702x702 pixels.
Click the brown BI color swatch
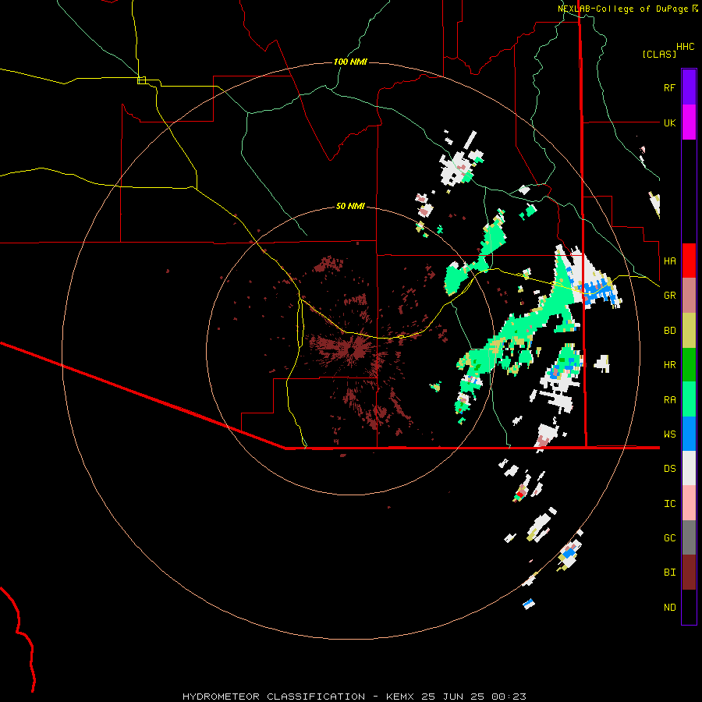pos(689,573)
